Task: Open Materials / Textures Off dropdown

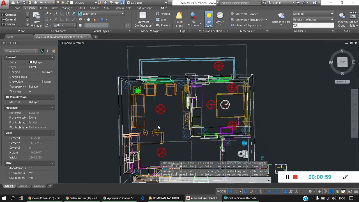Action: click(249, 20)
